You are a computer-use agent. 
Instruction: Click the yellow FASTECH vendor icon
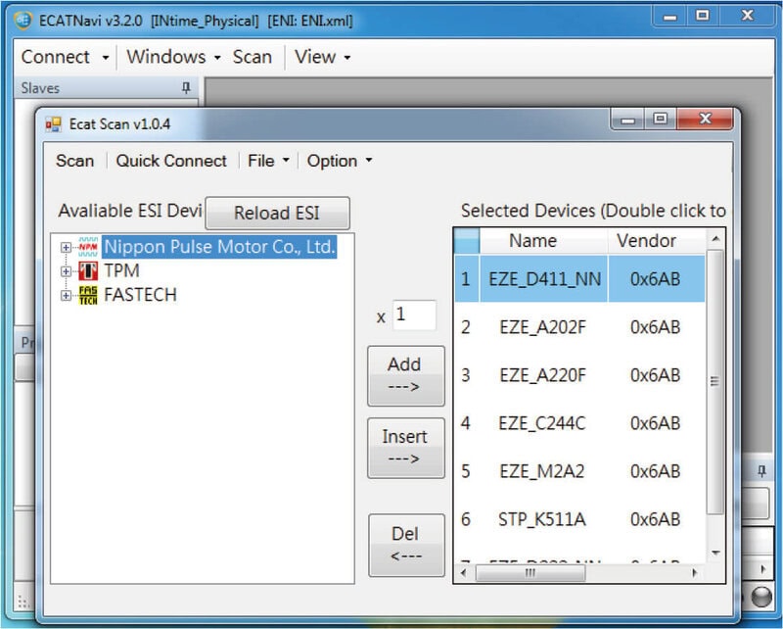(x=88, y=295)
